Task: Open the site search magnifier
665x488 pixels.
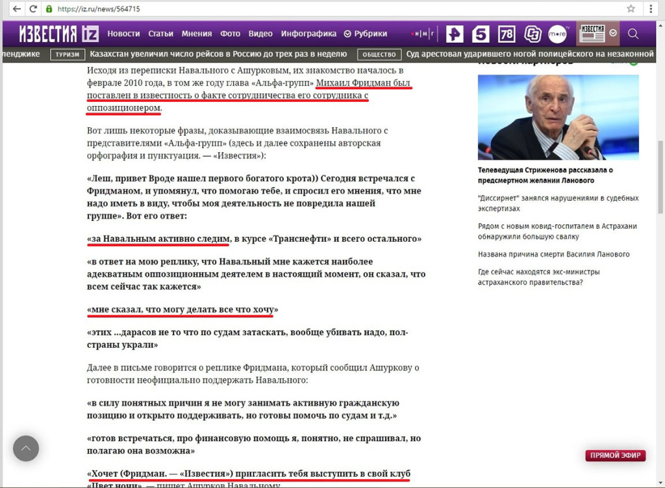Action: click(633, 33)
